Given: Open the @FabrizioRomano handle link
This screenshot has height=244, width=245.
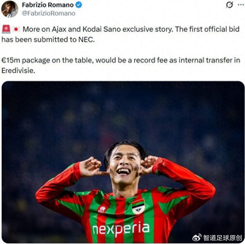Looking at the screenshot, I should (x=48, y=13).
